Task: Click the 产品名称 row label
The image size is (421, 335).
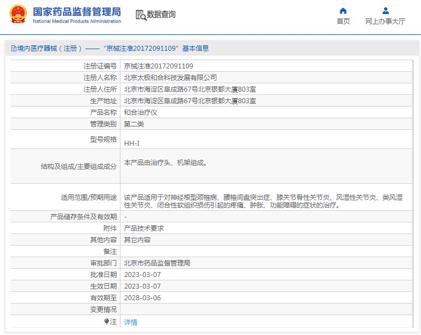Action: tap(103, 113)
